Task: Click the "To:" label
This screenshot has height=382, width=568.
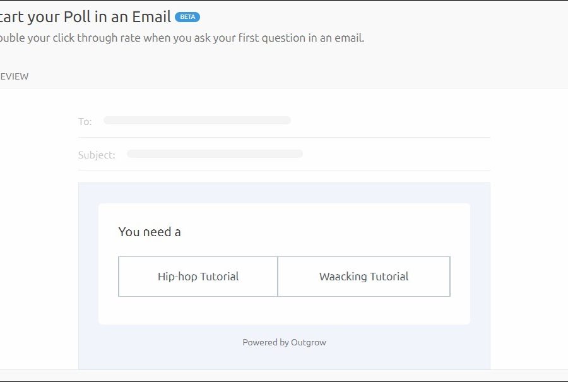Action: tap(85, 121)
